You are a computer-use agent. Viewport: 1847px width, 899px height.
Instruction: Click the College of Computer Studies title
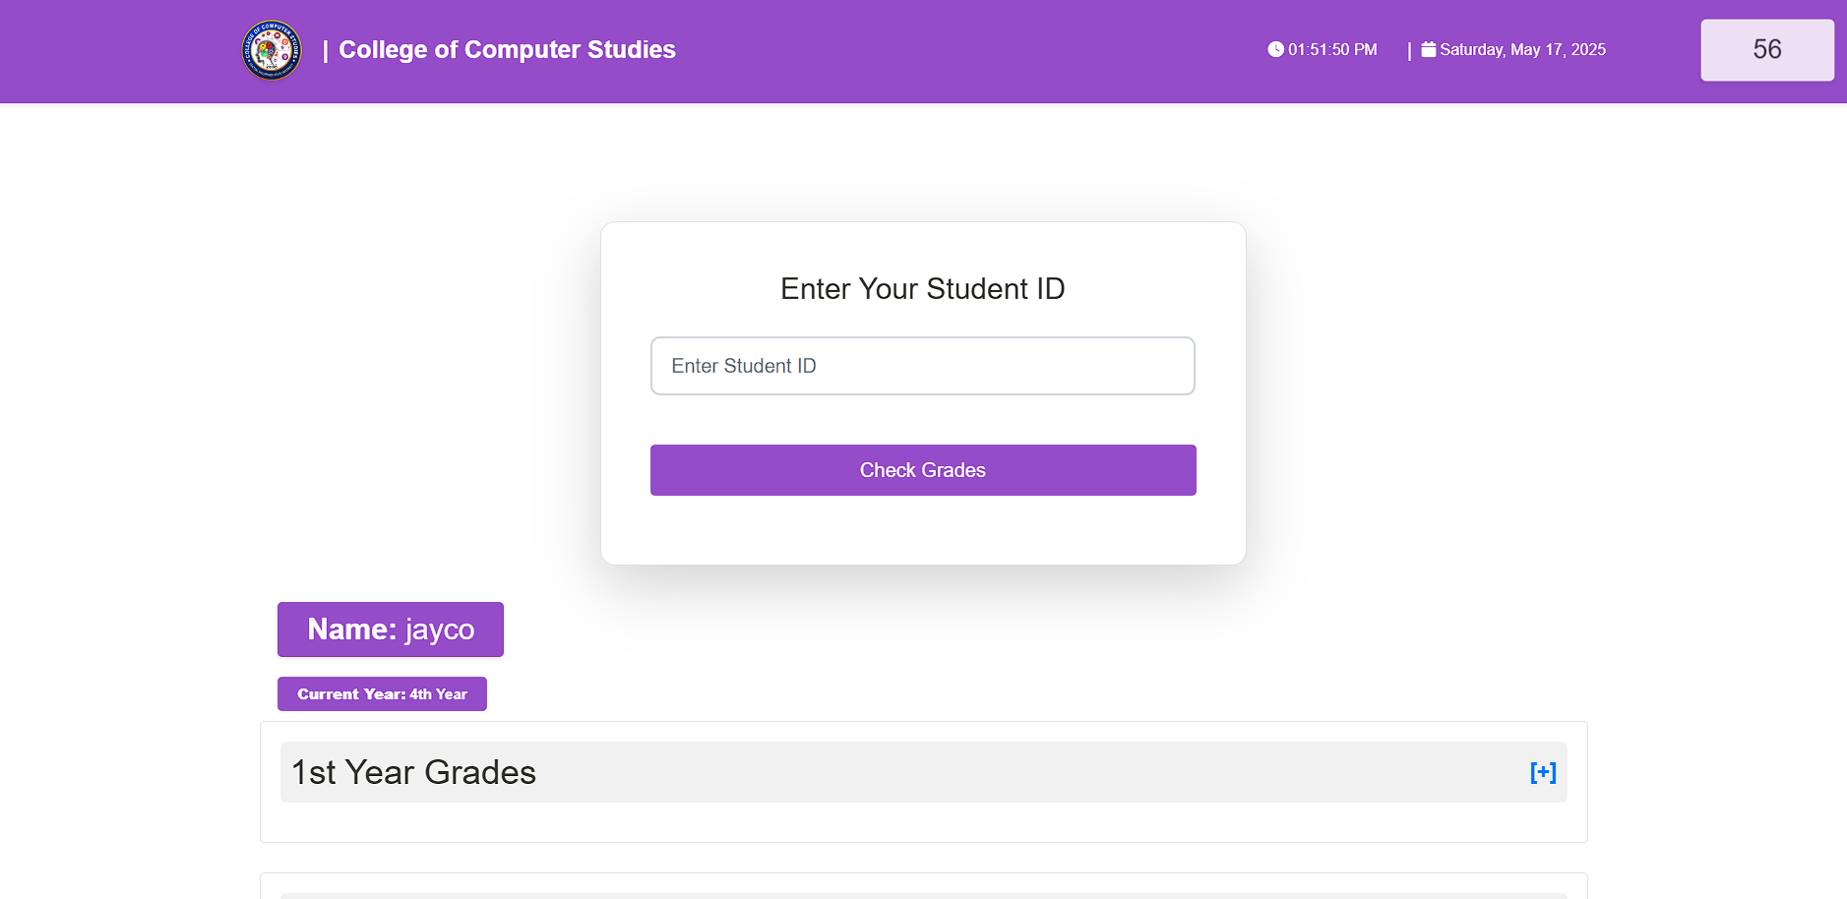[507, 49]
